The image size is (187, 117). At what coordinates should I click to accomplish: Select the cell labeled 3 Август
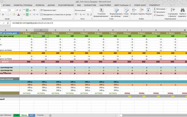55,33
